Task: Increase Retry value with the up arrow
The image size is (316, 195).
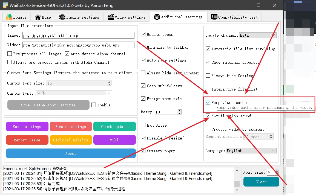Action: click(x=179, y=110)
